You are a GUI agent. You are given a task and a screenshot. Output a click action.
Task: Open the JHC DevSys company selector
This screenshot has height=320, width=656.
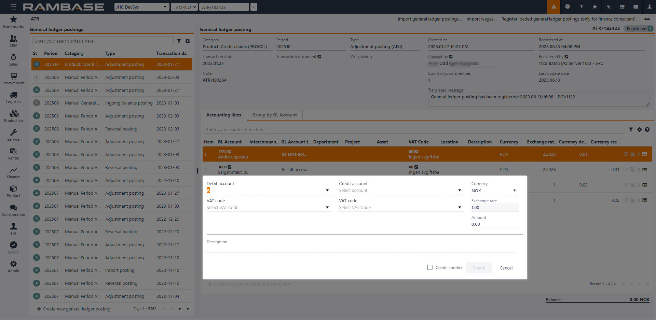coord(141,7)
